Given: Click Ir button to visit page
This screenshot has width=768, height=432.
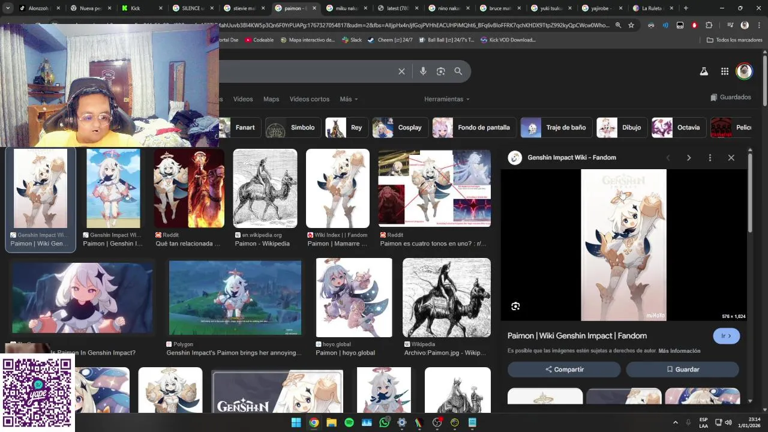Looking at the screenshot, I should (x=727, y=336).
